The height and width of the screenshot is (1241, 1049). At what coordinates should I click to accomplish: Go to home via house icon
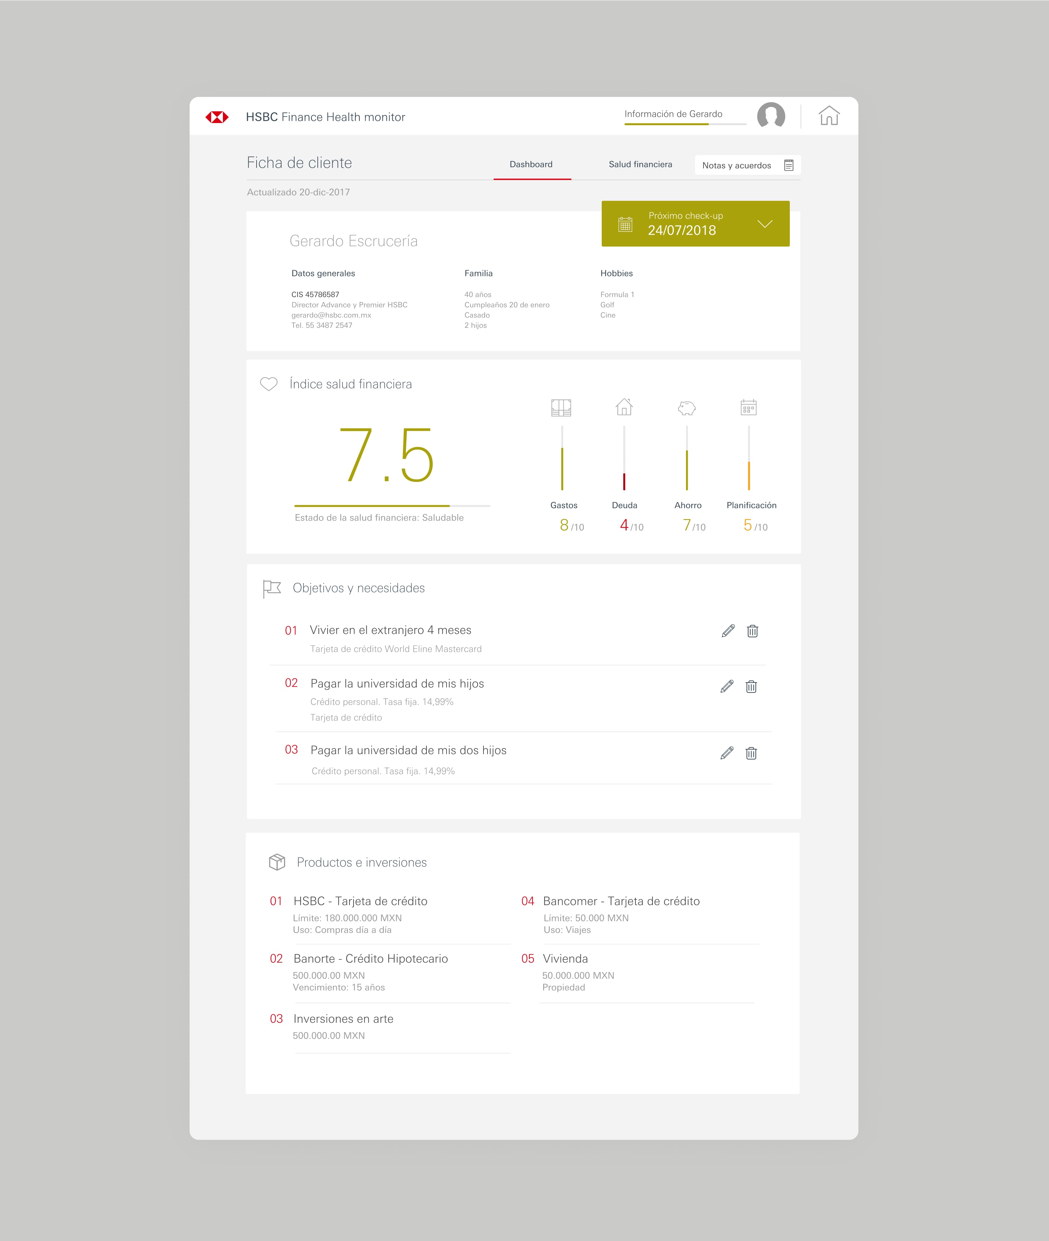click(829, 115)
